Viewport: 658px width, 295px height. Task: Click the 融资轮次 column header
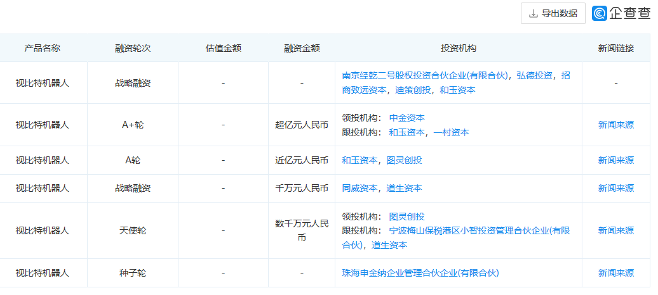[133, 48]
